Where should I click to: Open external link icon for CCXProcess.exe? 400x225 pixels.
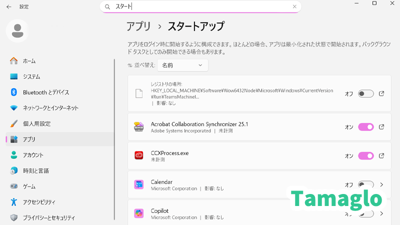click(x=381, y=155)
